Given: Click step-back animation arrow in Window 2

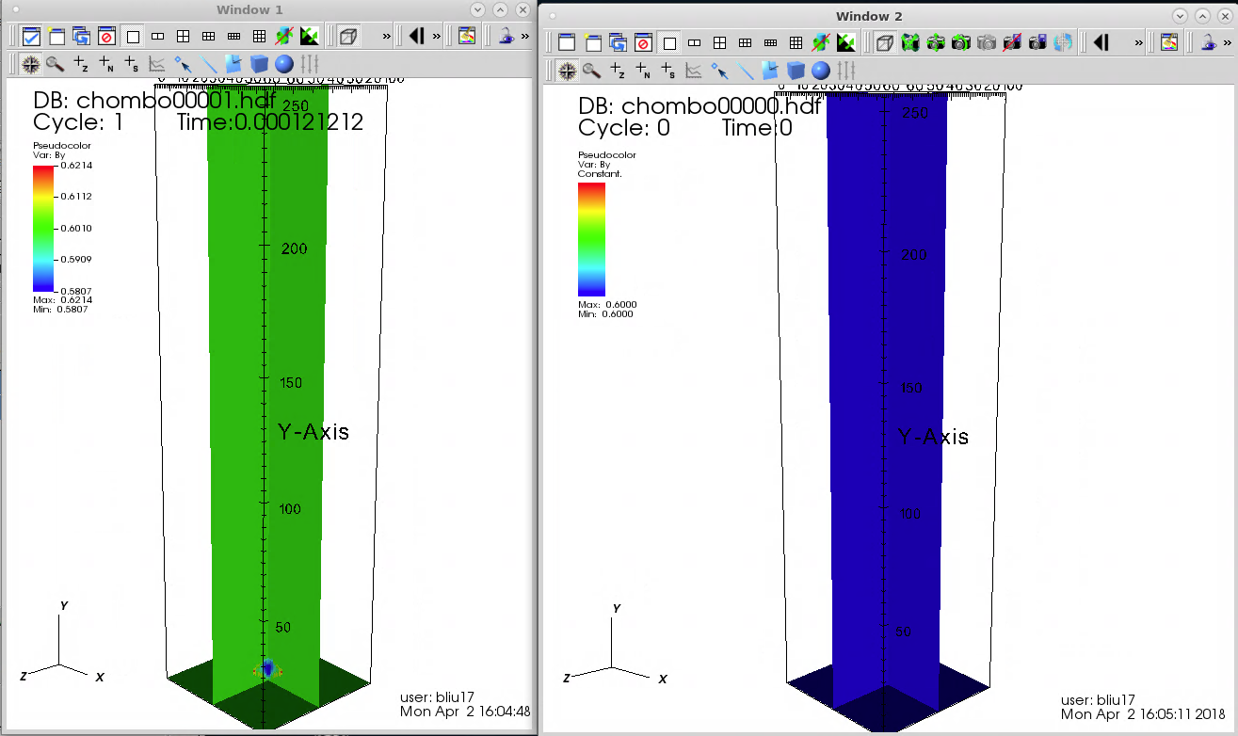Looking at the screenshot, I should click(1101, 42).
